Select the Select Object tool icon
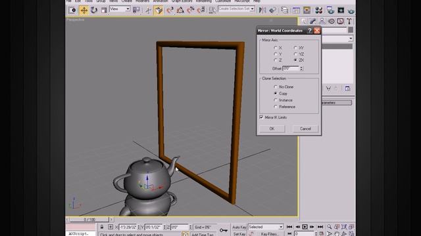Image resolution: width=421 pixels, height=236 pixels. 72,10
